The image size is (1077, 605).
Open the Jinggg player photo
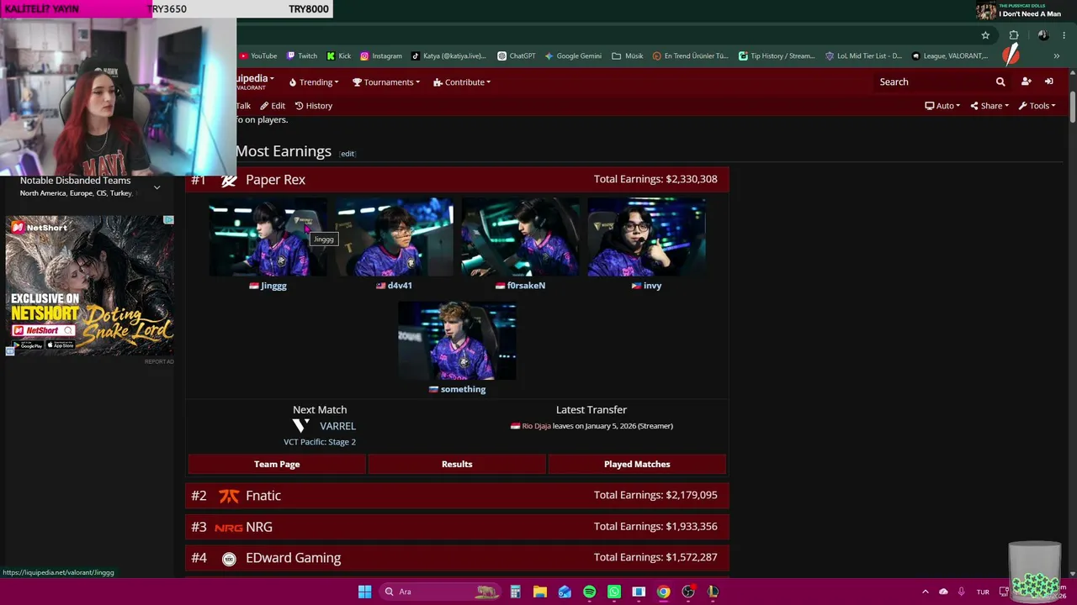click(x=268, y=237)
